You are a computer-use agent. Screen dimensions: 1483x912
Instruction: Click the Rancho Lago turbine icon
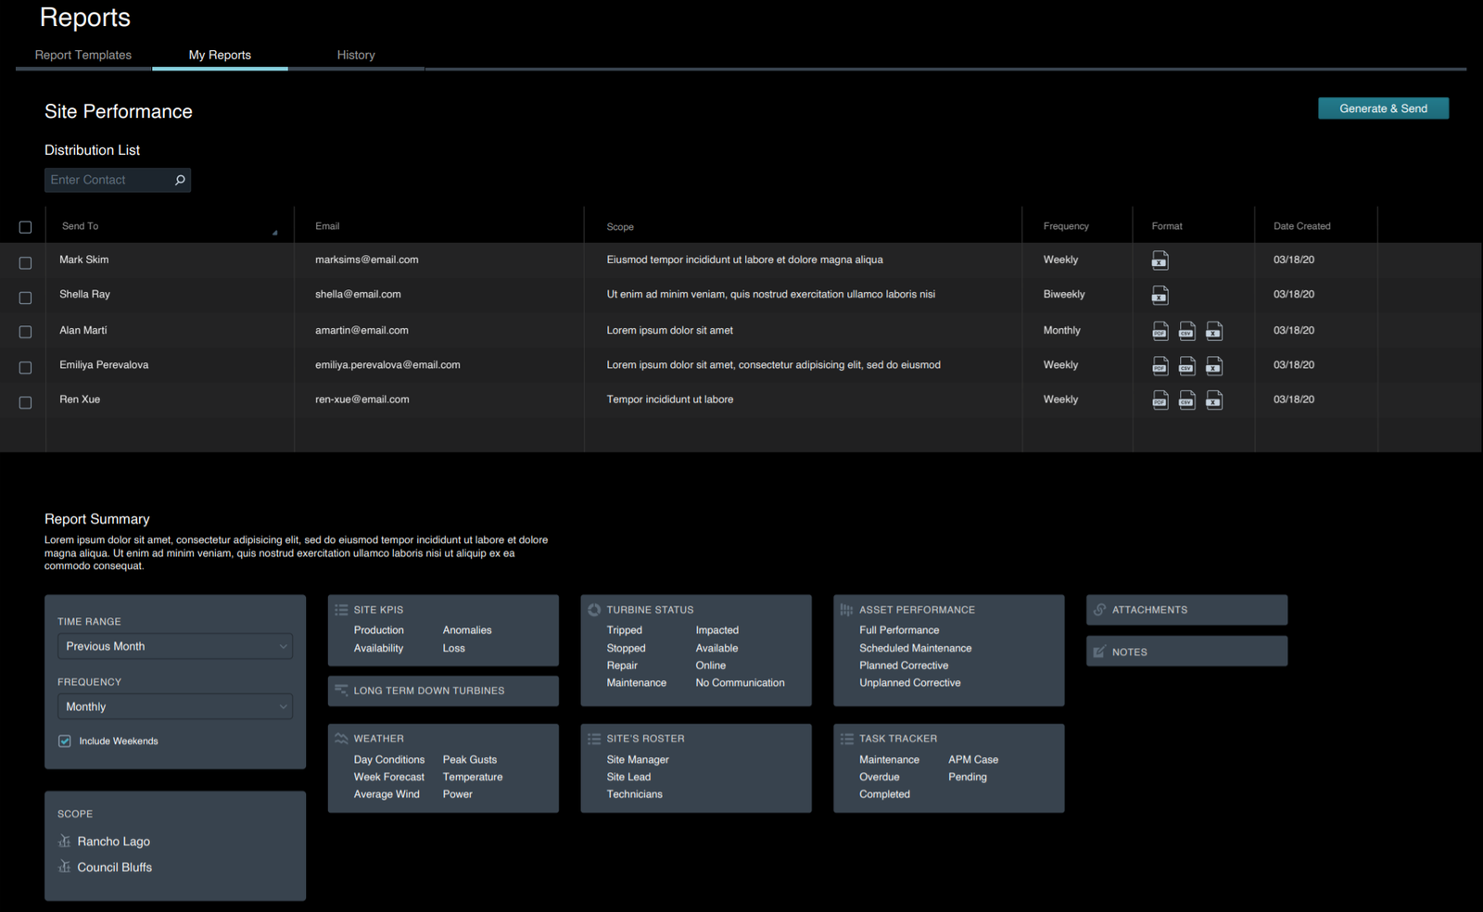click(x=64, y=841)
